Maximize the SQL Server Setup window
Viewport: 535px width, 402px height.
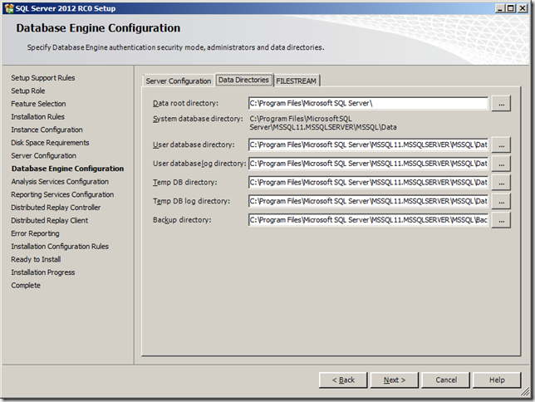click(x=511, y=8)
